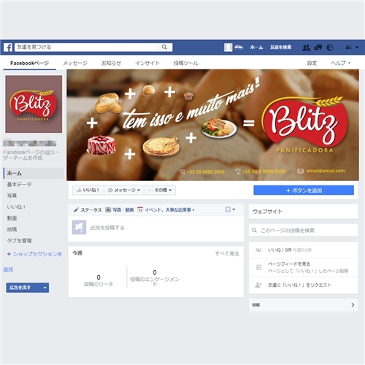Click the ボタンを追加 button
This screenshot has height=365, width=365.
point(304,191)
